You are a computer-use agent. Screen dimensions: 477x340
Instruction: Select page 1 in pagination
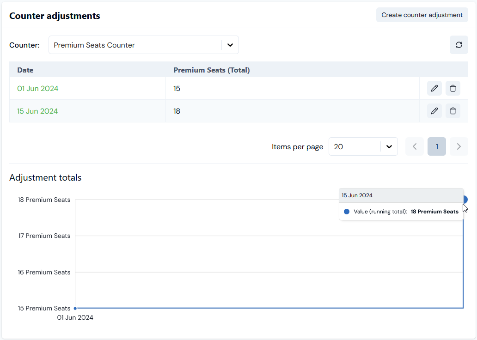tap(436, 146)
